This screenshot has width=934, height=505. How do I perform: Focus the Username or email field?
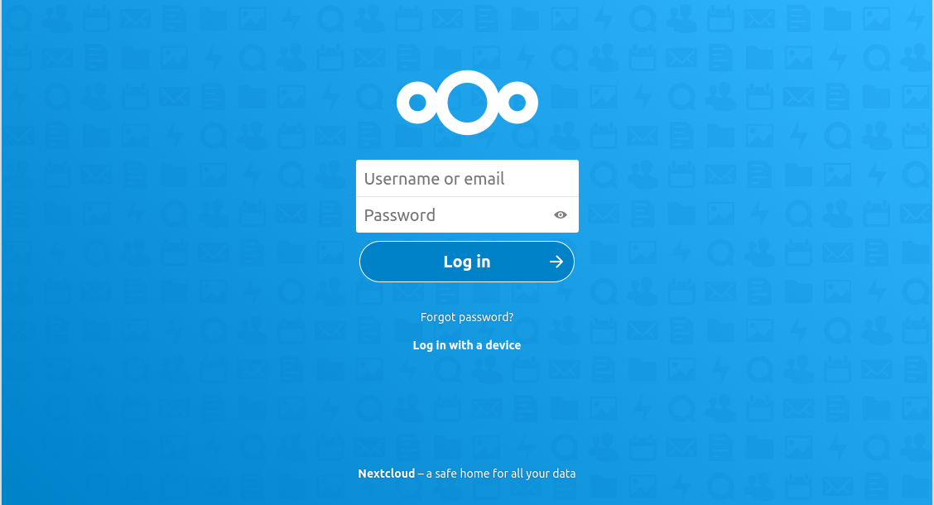tap(467, 178)
